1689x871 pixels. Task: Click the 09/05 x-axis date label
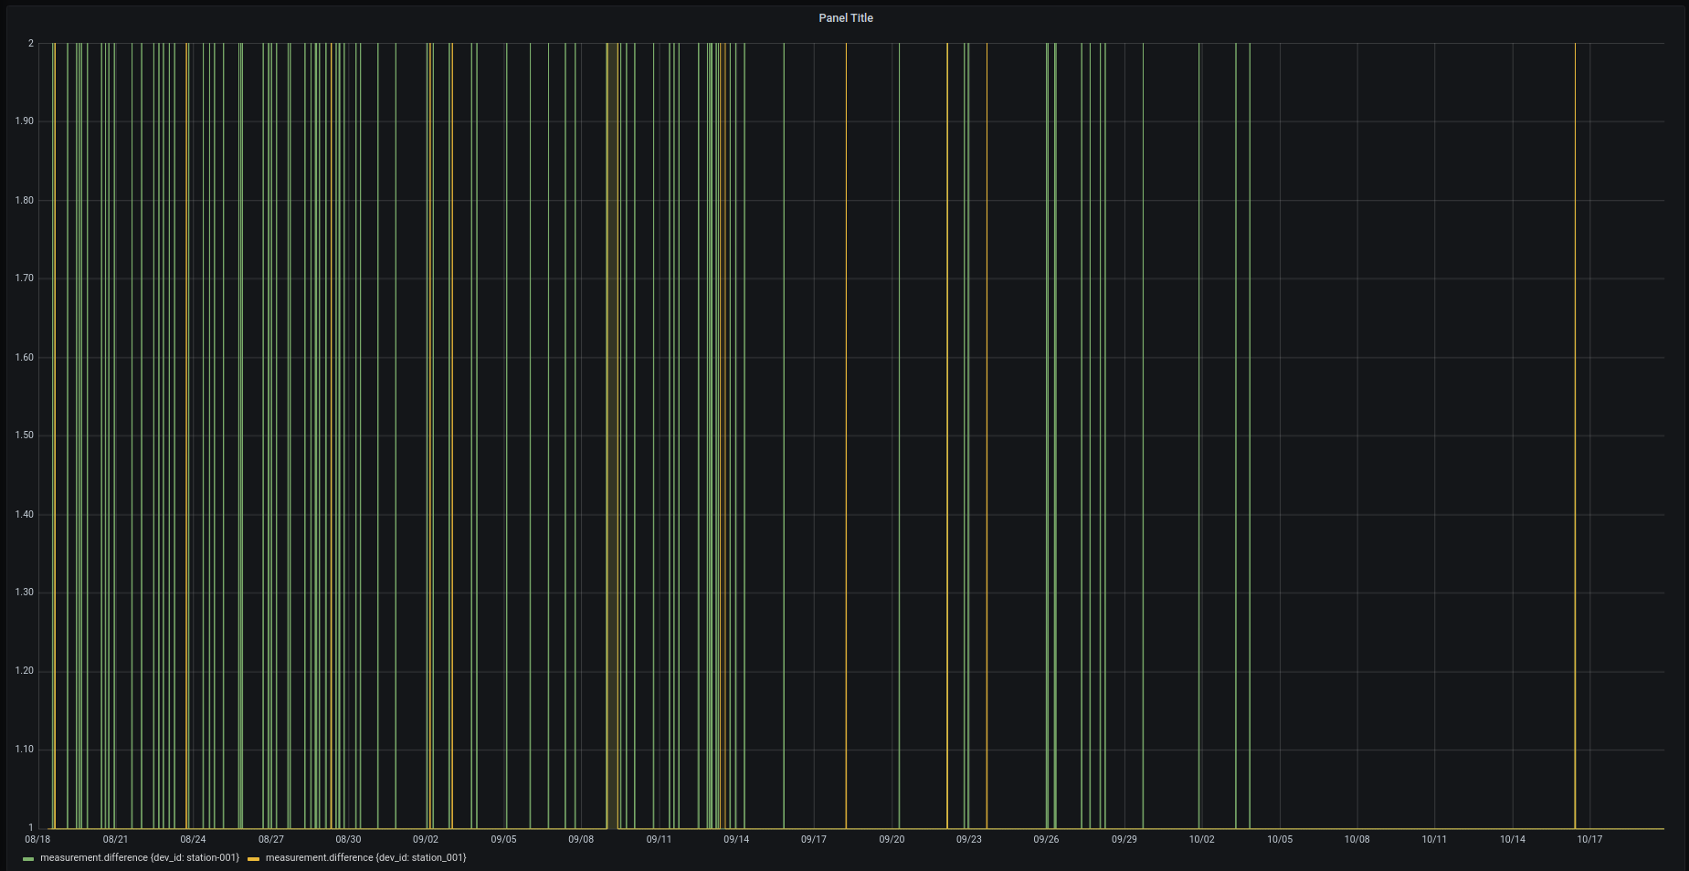pyautogui.click(x=503, y=839)
